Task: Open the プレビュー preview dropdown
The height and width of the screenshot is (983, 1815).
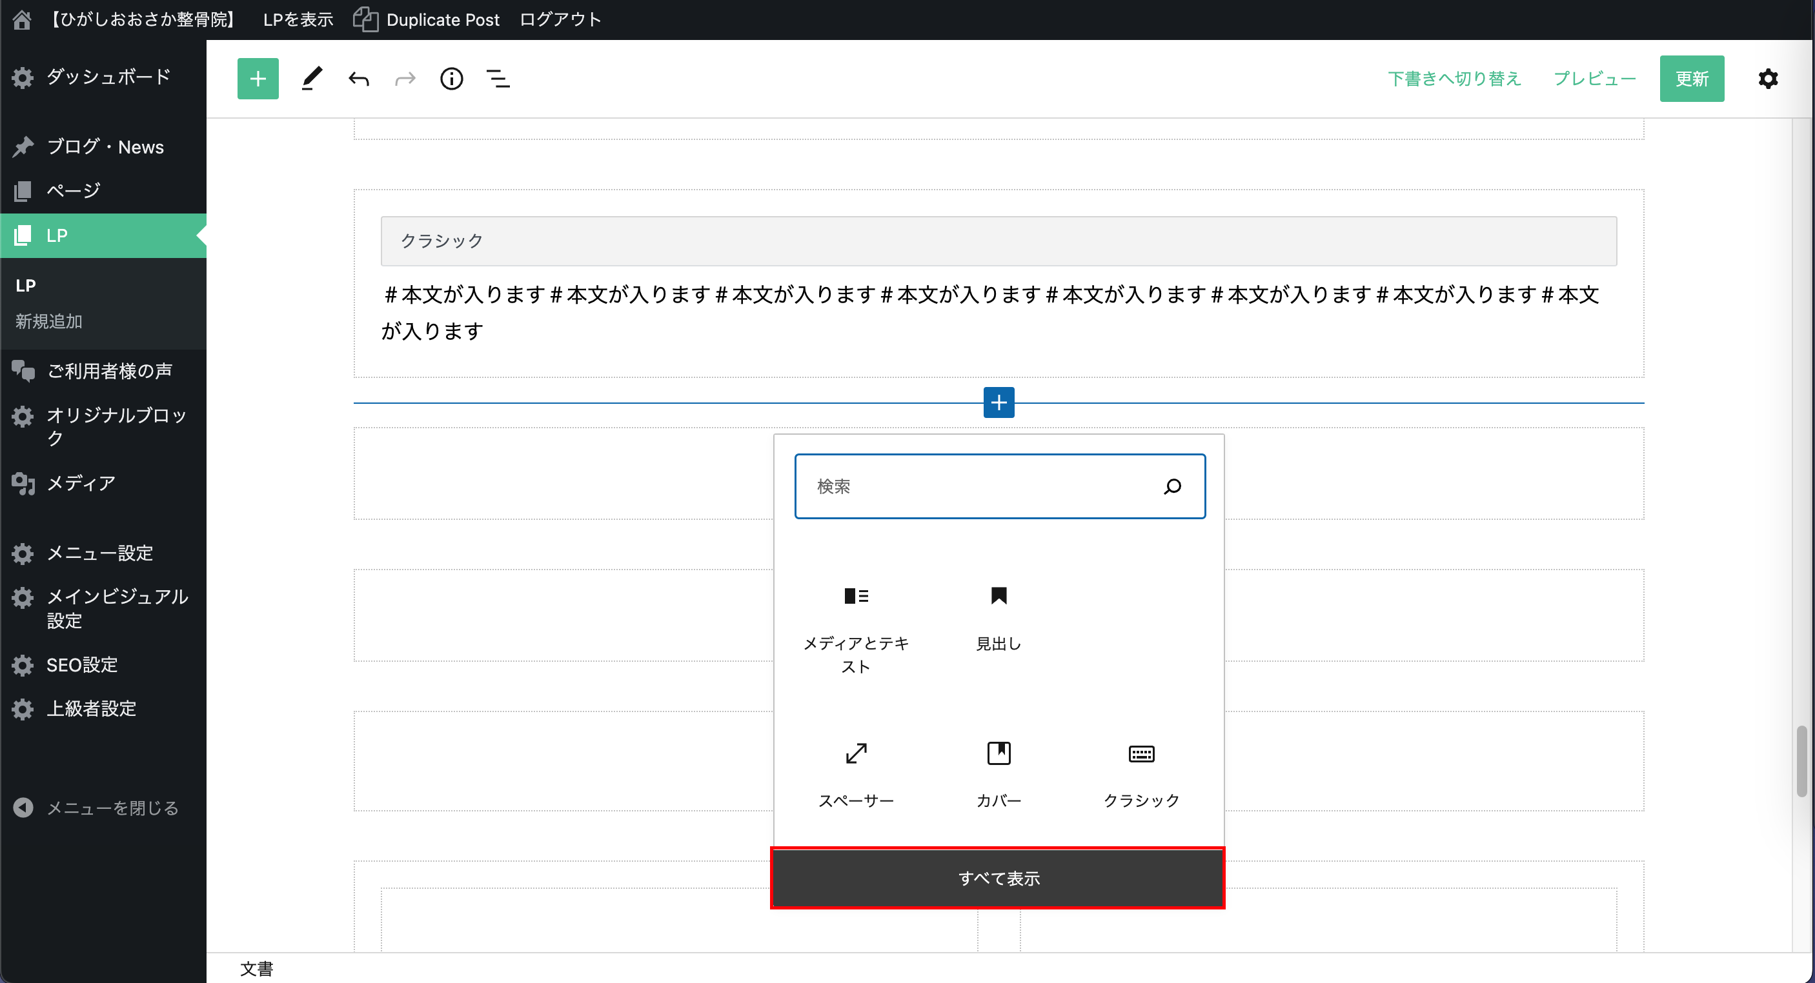Action: 1594,79
